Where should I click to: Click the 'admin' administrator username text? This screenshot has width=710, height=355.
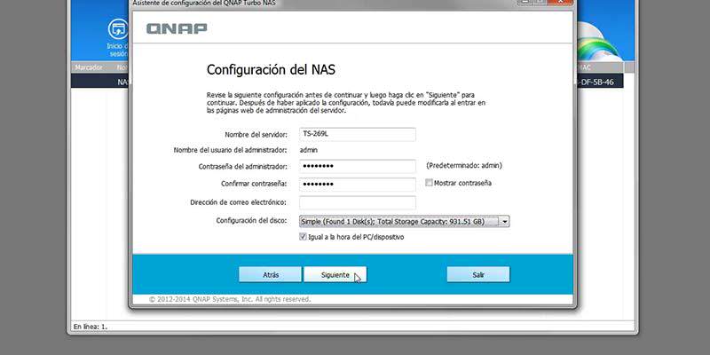(x=309, y=150)
